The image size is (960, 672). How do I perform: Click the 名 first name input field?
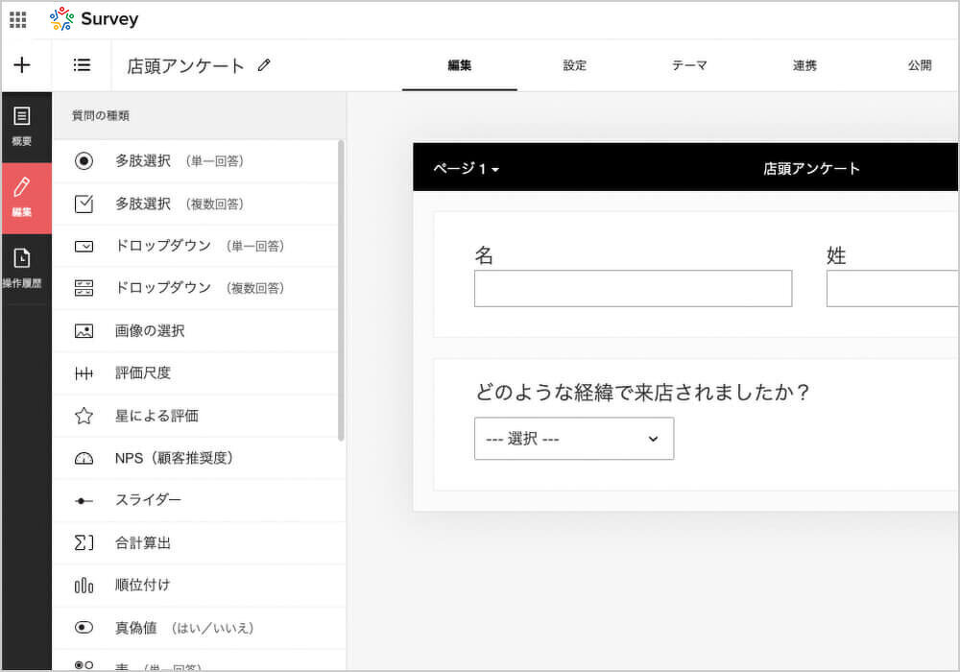click(x=633, y=288)
